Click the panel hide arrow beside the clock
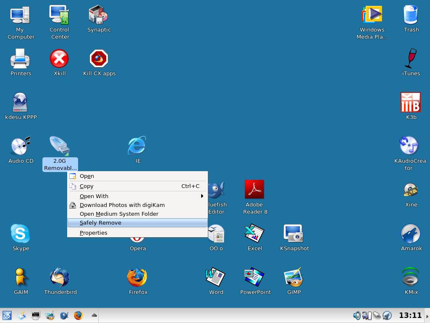The height and width of the screenshot is (323, 430). point(427,315)
